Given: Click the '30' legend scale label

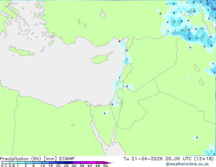Looking at the screenshot, I should click(x=74, y=166).
